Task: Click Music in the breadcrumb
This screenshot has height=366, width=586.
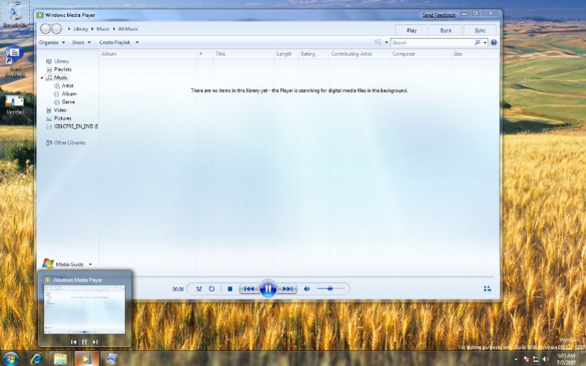Action: point(103,28)
